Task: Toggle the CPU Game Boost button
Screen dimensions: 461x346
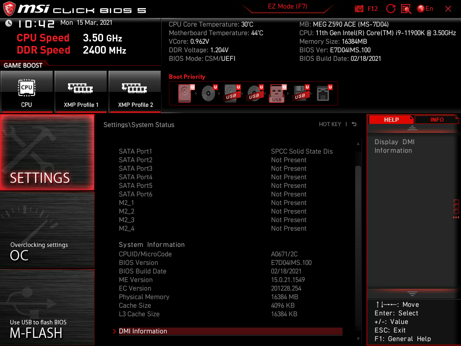Action: (27, 91)
